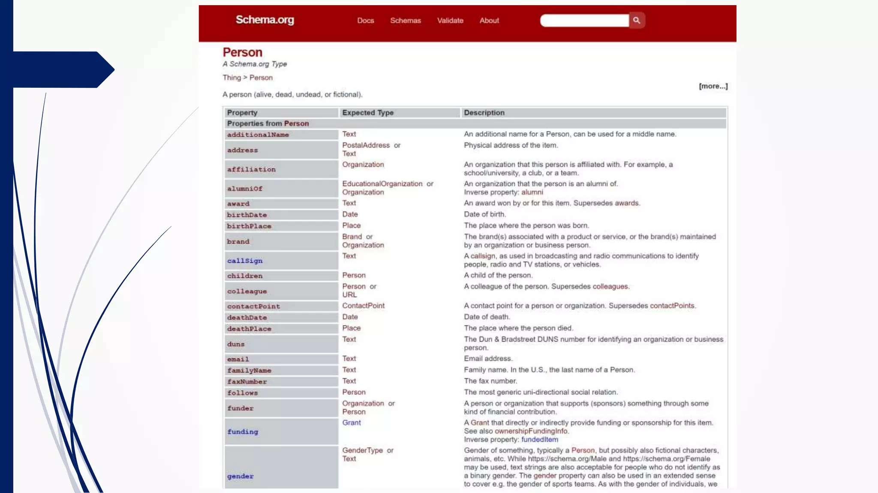Click the additionalName property link

click(258, 135)
